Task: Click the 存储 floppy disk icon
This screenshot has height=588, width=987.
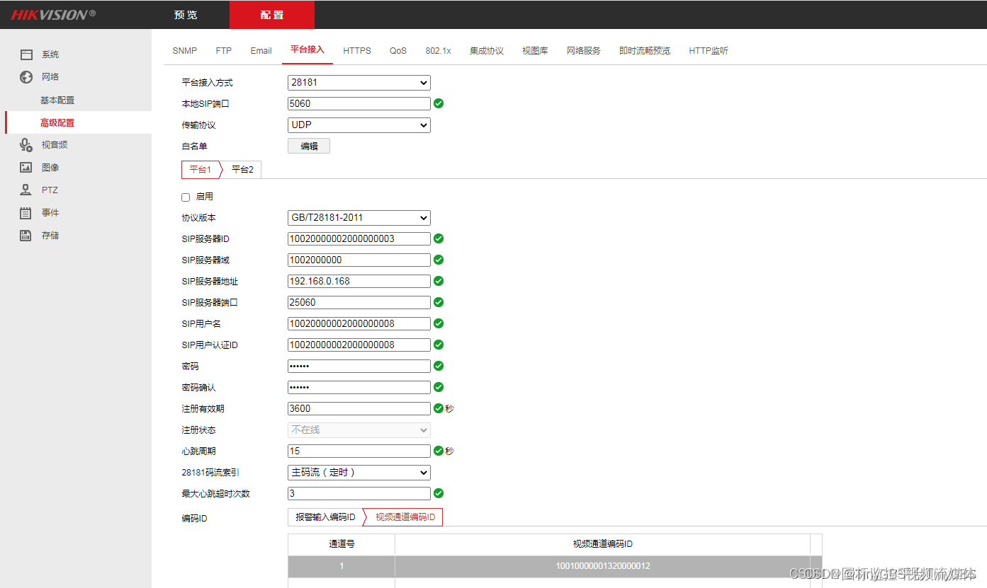Action: tap(26, 236)
